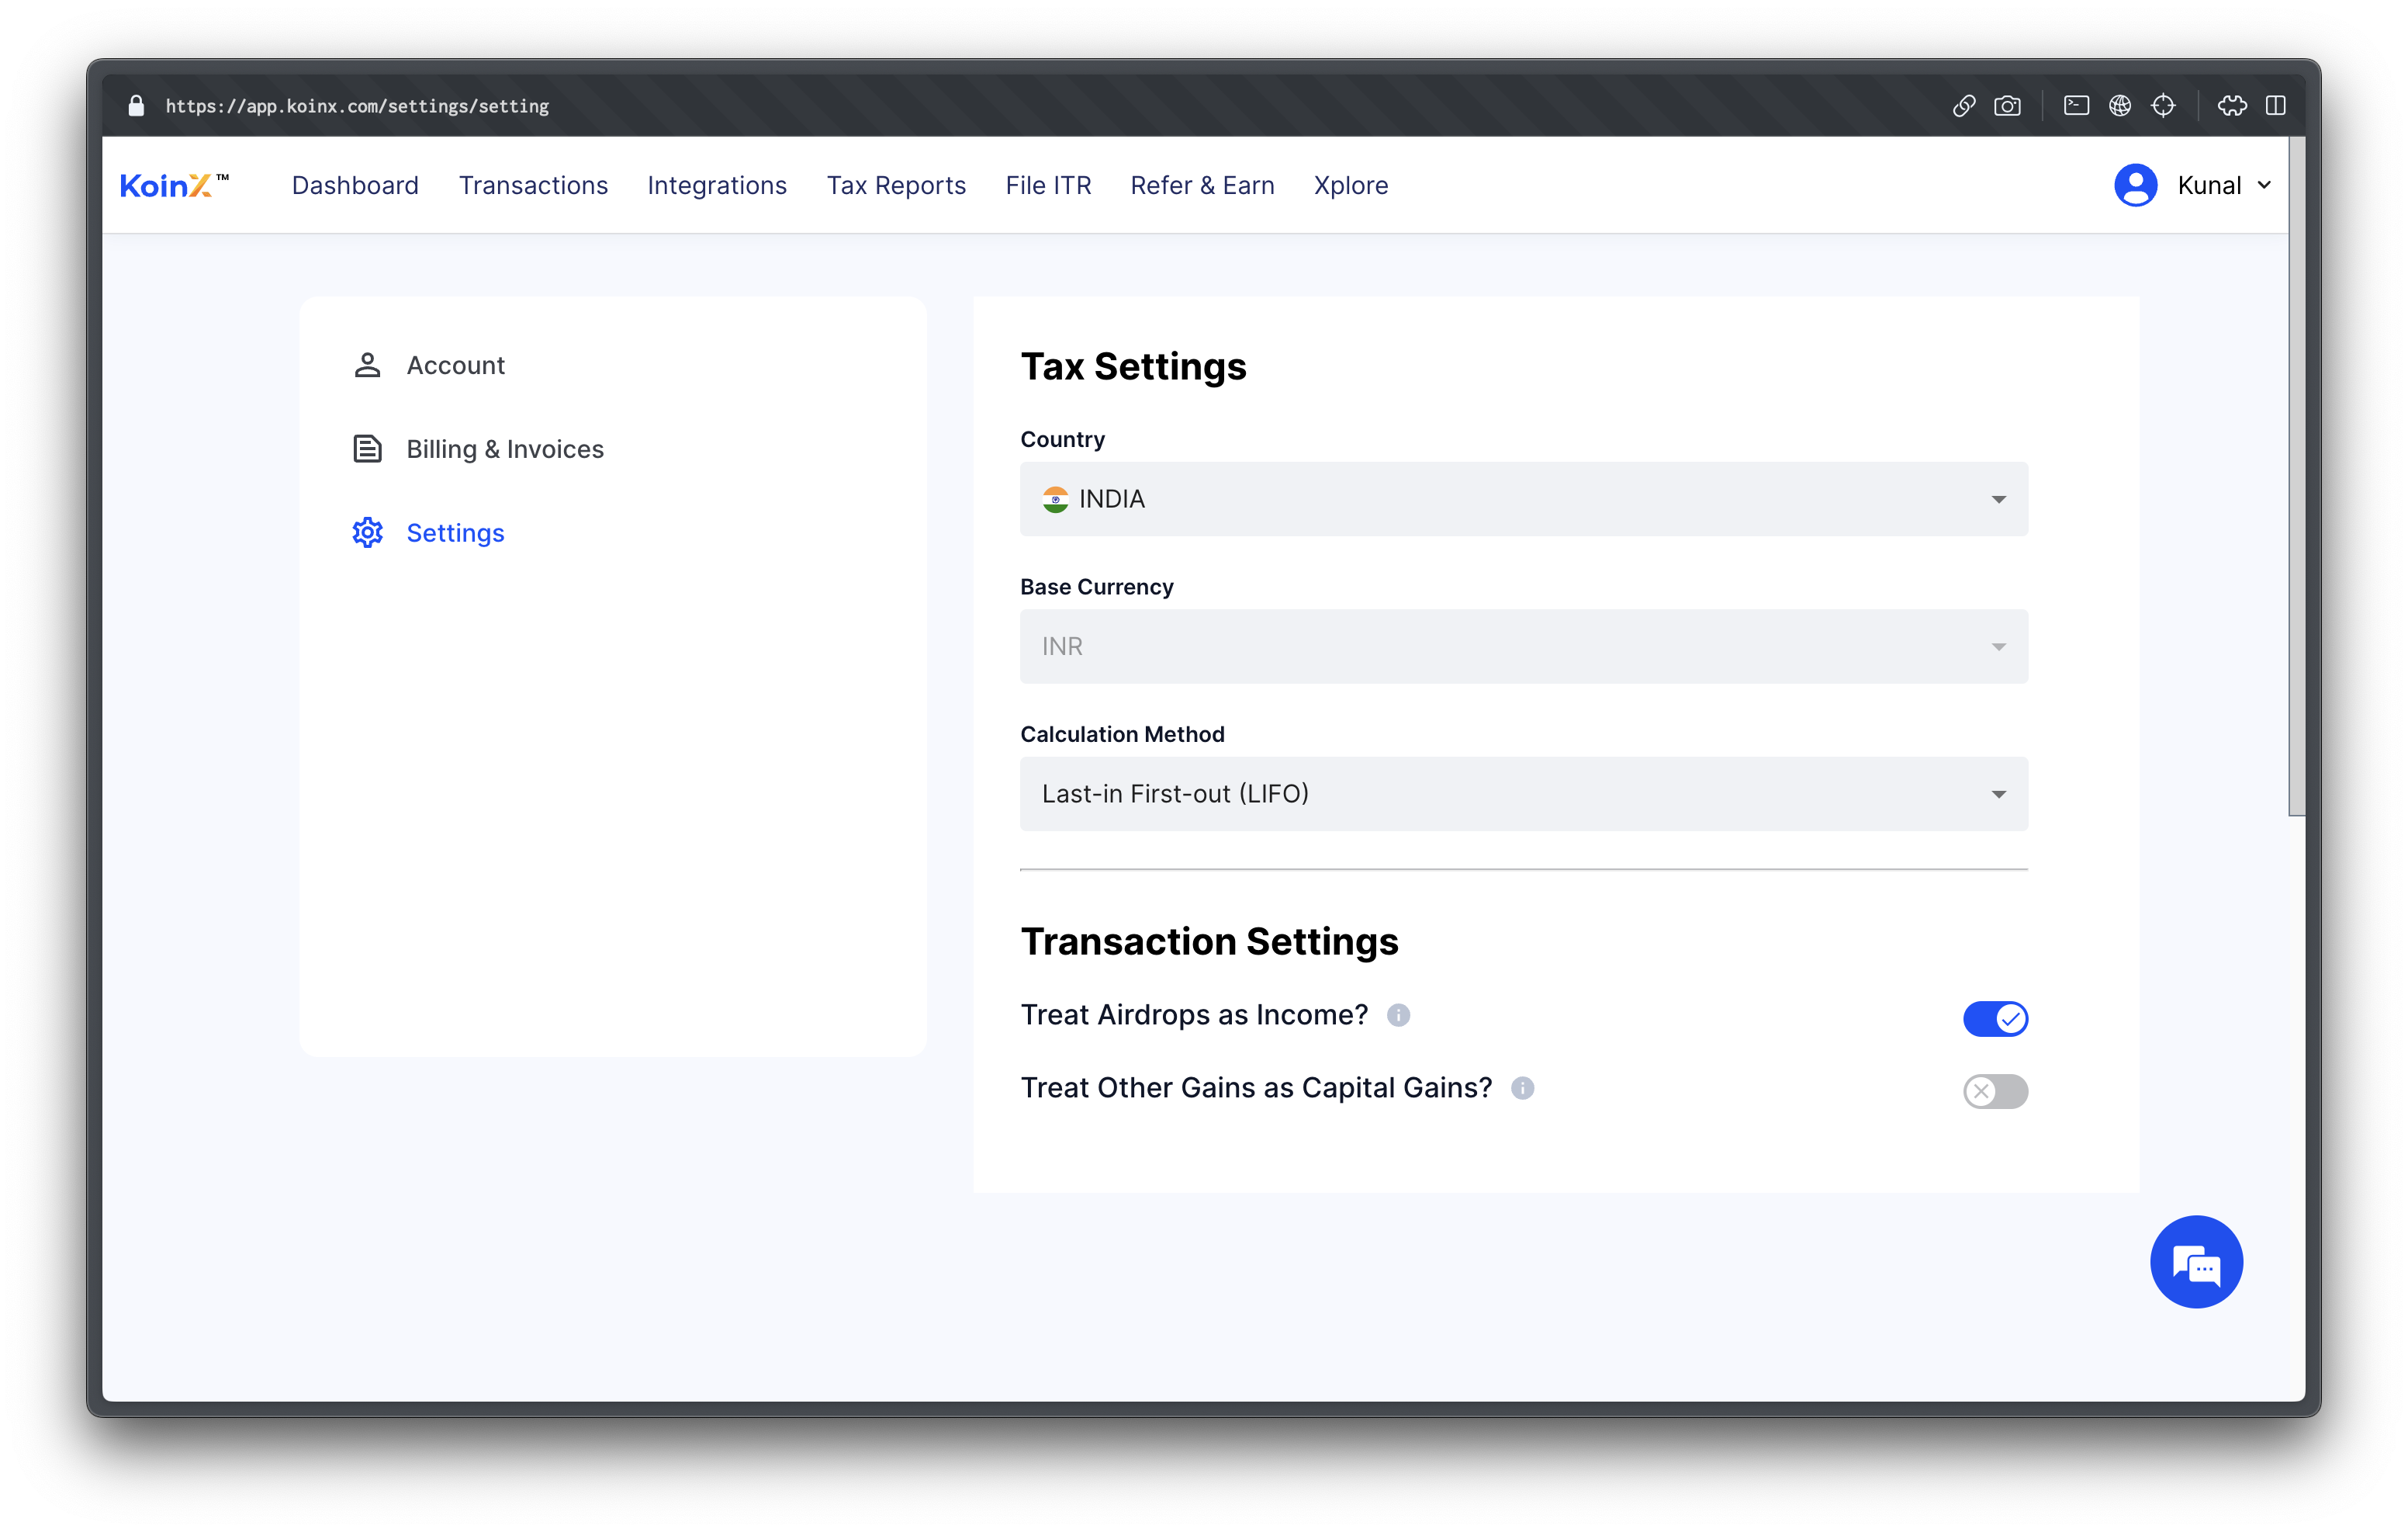Select the Base Currency INR field
Screen dimensions: 2408x1532
(1524, 646)
